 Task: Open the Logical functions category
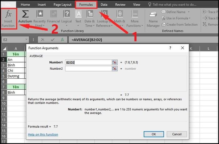tap(67, 19)
